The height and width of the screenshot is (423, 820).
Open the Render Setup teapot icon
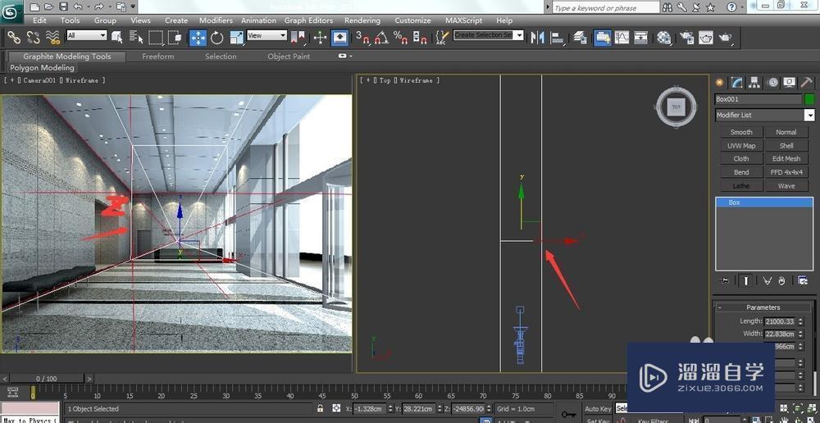[x=686, y=37]
